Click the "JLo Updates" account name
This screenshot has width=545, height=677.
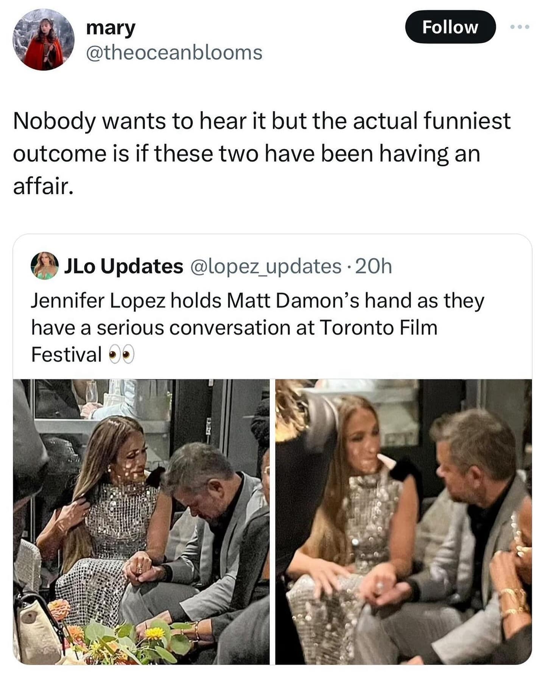pos(124,266)
